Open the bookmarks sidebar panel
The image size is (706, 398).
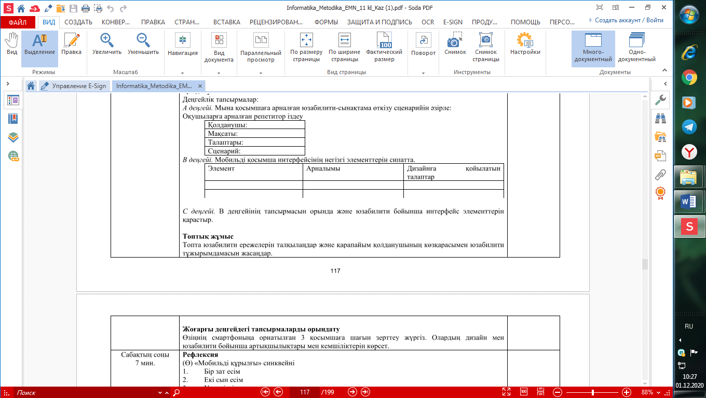point(13,119)
